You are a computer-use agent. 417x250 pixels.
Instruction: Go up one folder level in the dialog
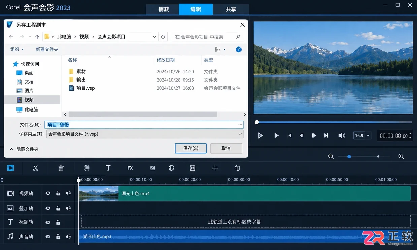(37, 37)
